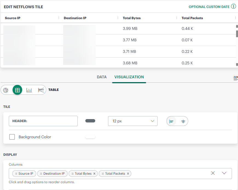Clear all selected columns
This screenshot has height=190, width=238.
point(213,173)
